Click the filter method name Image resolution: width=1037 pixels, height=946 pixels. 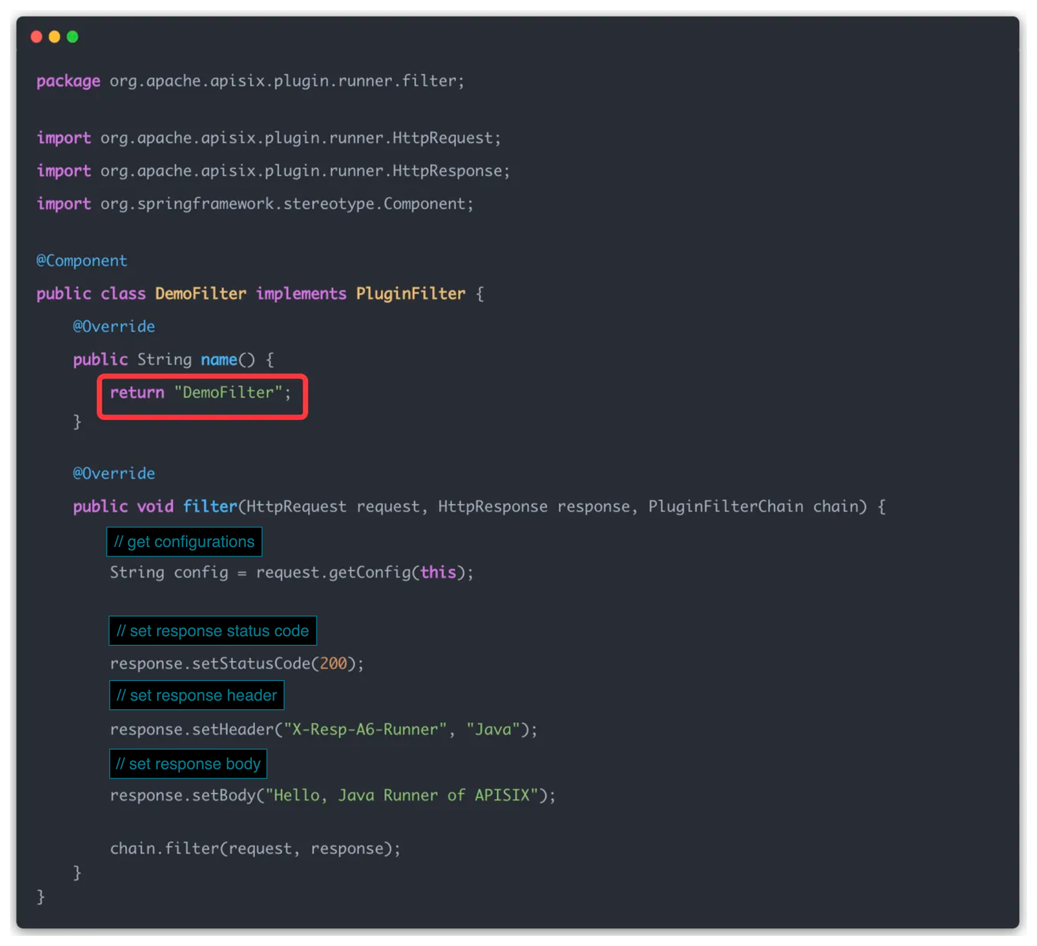210,506
